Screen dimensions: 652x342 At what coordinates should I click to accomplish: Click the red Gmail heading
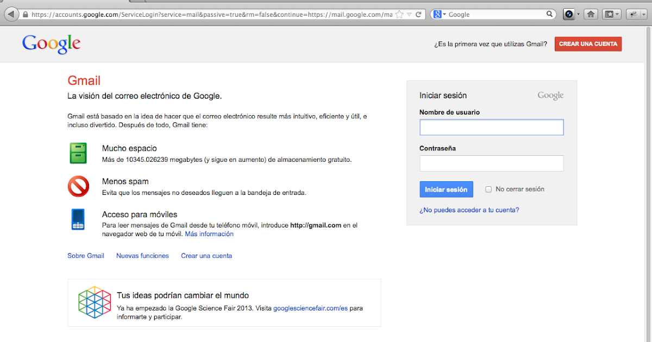pyautogui.click(x=84, y=81)
